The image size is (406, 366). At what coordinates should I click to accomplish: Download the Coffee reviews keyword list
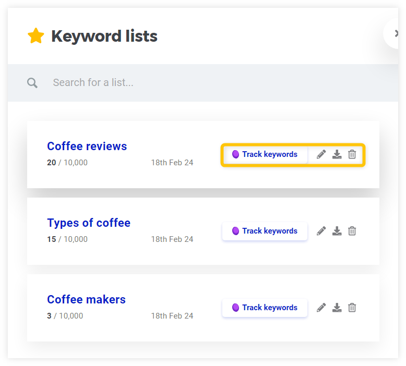[x=337, y=154]
